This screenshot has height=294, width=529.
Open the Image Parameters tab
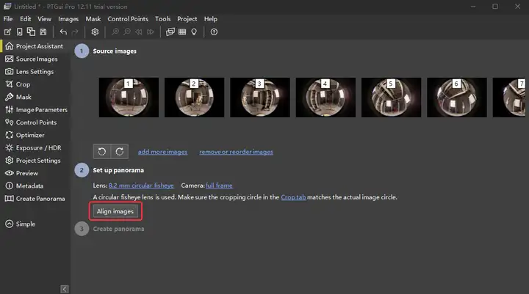pos(37,110)
